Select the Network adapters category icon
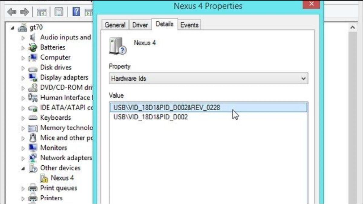This screenshot has height=204, width=363. [x=32, y=158]
